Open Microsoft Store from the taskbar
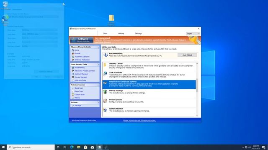 click(x=85, y=147)
